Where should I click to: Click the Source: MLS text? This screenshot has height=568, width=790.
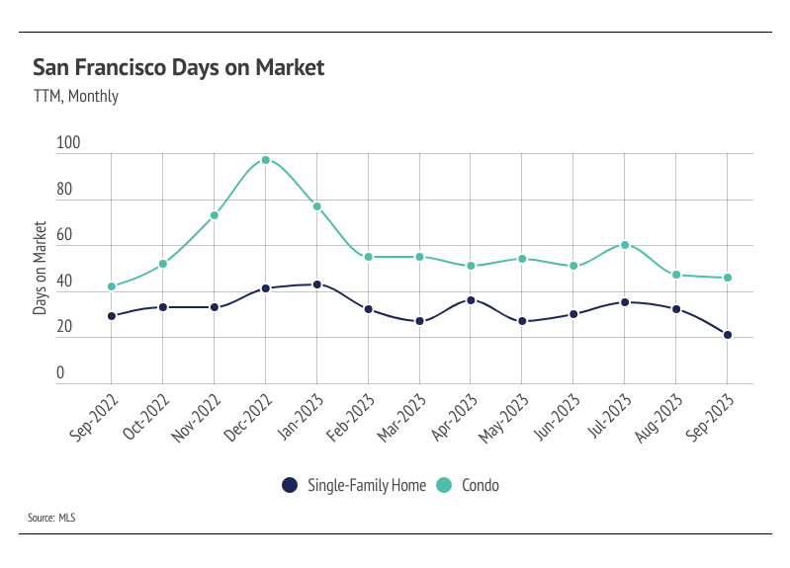51,518
